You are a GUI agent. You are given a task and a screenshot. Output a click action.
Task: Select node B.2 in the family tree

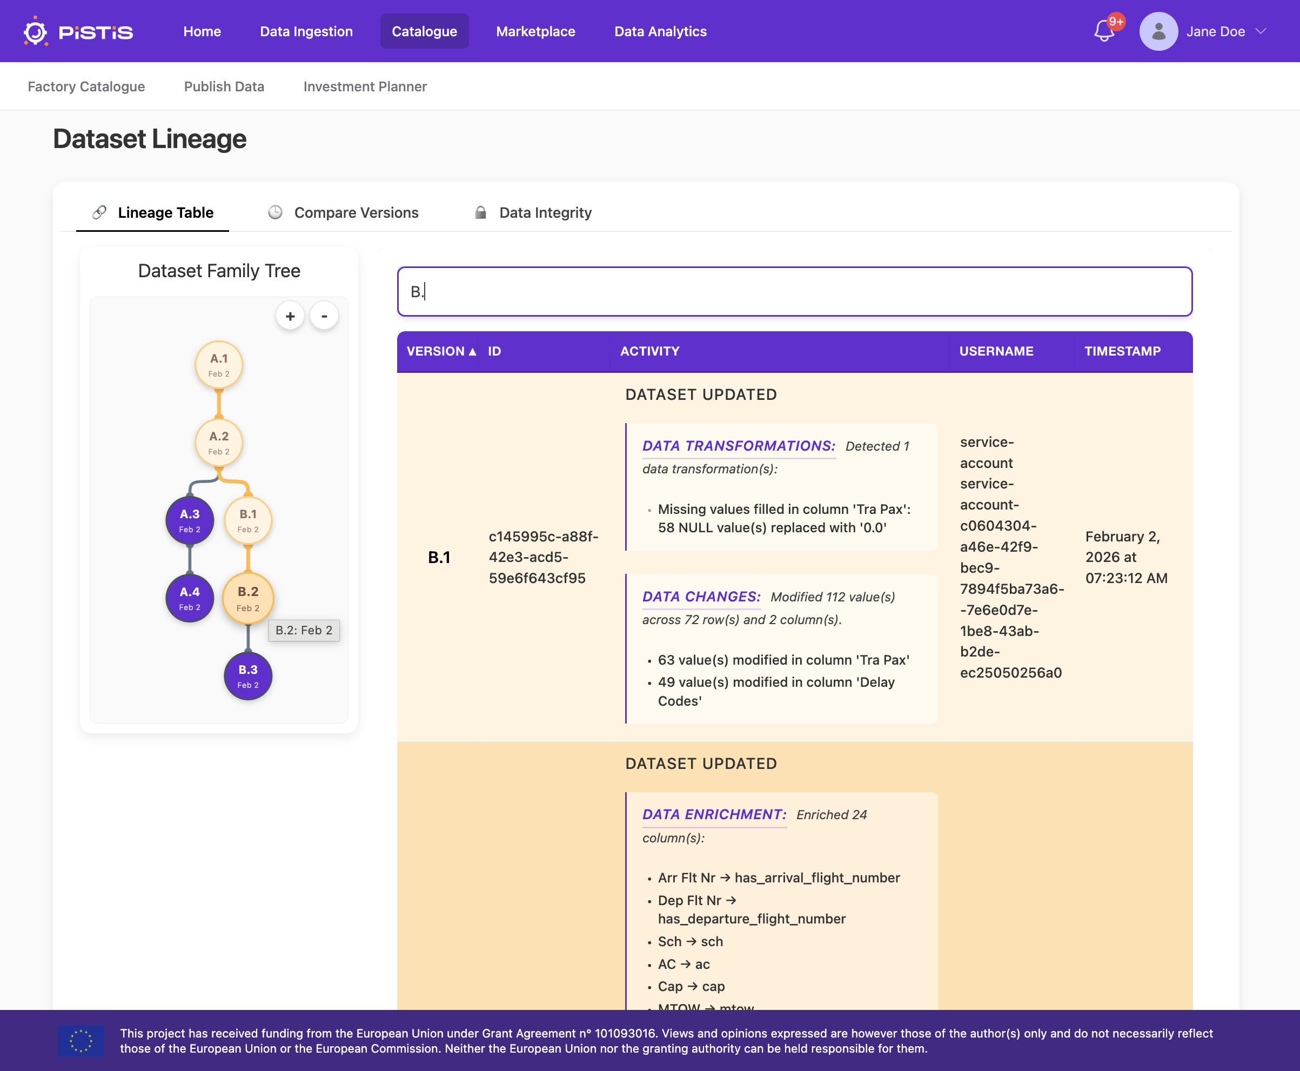click(x=248, y=598)
